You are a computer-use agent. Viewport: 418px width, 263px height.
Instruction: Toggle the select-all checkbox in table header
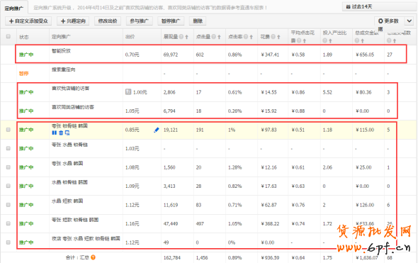9,36
